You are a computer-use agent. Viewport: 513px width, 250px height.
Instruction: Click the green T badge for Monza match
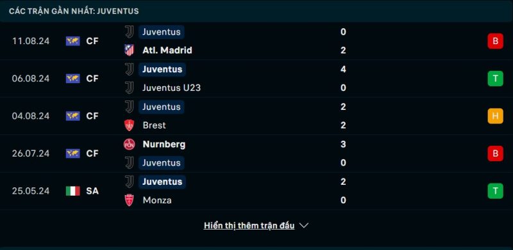(495, 191)
